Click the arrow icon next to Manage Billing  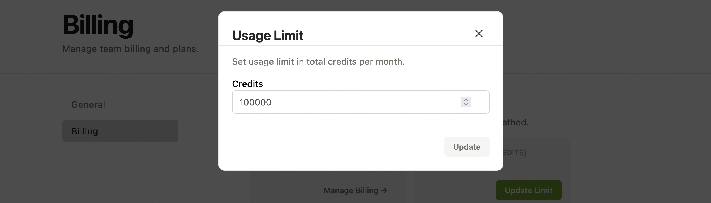(384, 190)
